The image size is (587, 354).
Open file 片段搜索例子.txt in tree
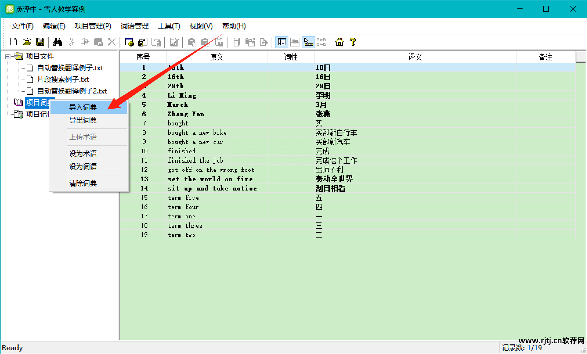[63, 80]
